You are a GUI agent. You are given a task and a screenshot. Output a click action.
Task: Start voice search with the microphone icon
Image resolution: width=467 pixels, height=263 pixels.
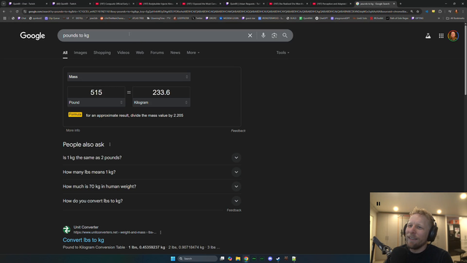point(263,36)
